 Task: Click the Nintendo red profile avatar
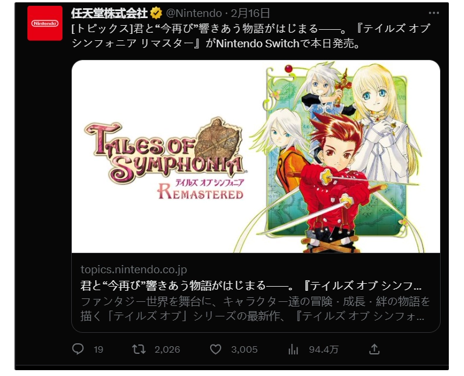pos(45,23)
